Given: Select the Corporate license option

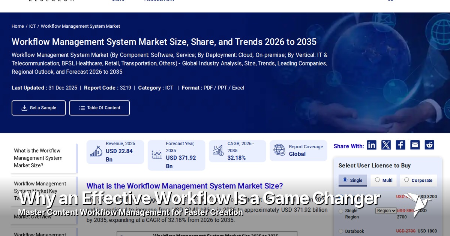Looking at the screenshot, I should (418, 180).
